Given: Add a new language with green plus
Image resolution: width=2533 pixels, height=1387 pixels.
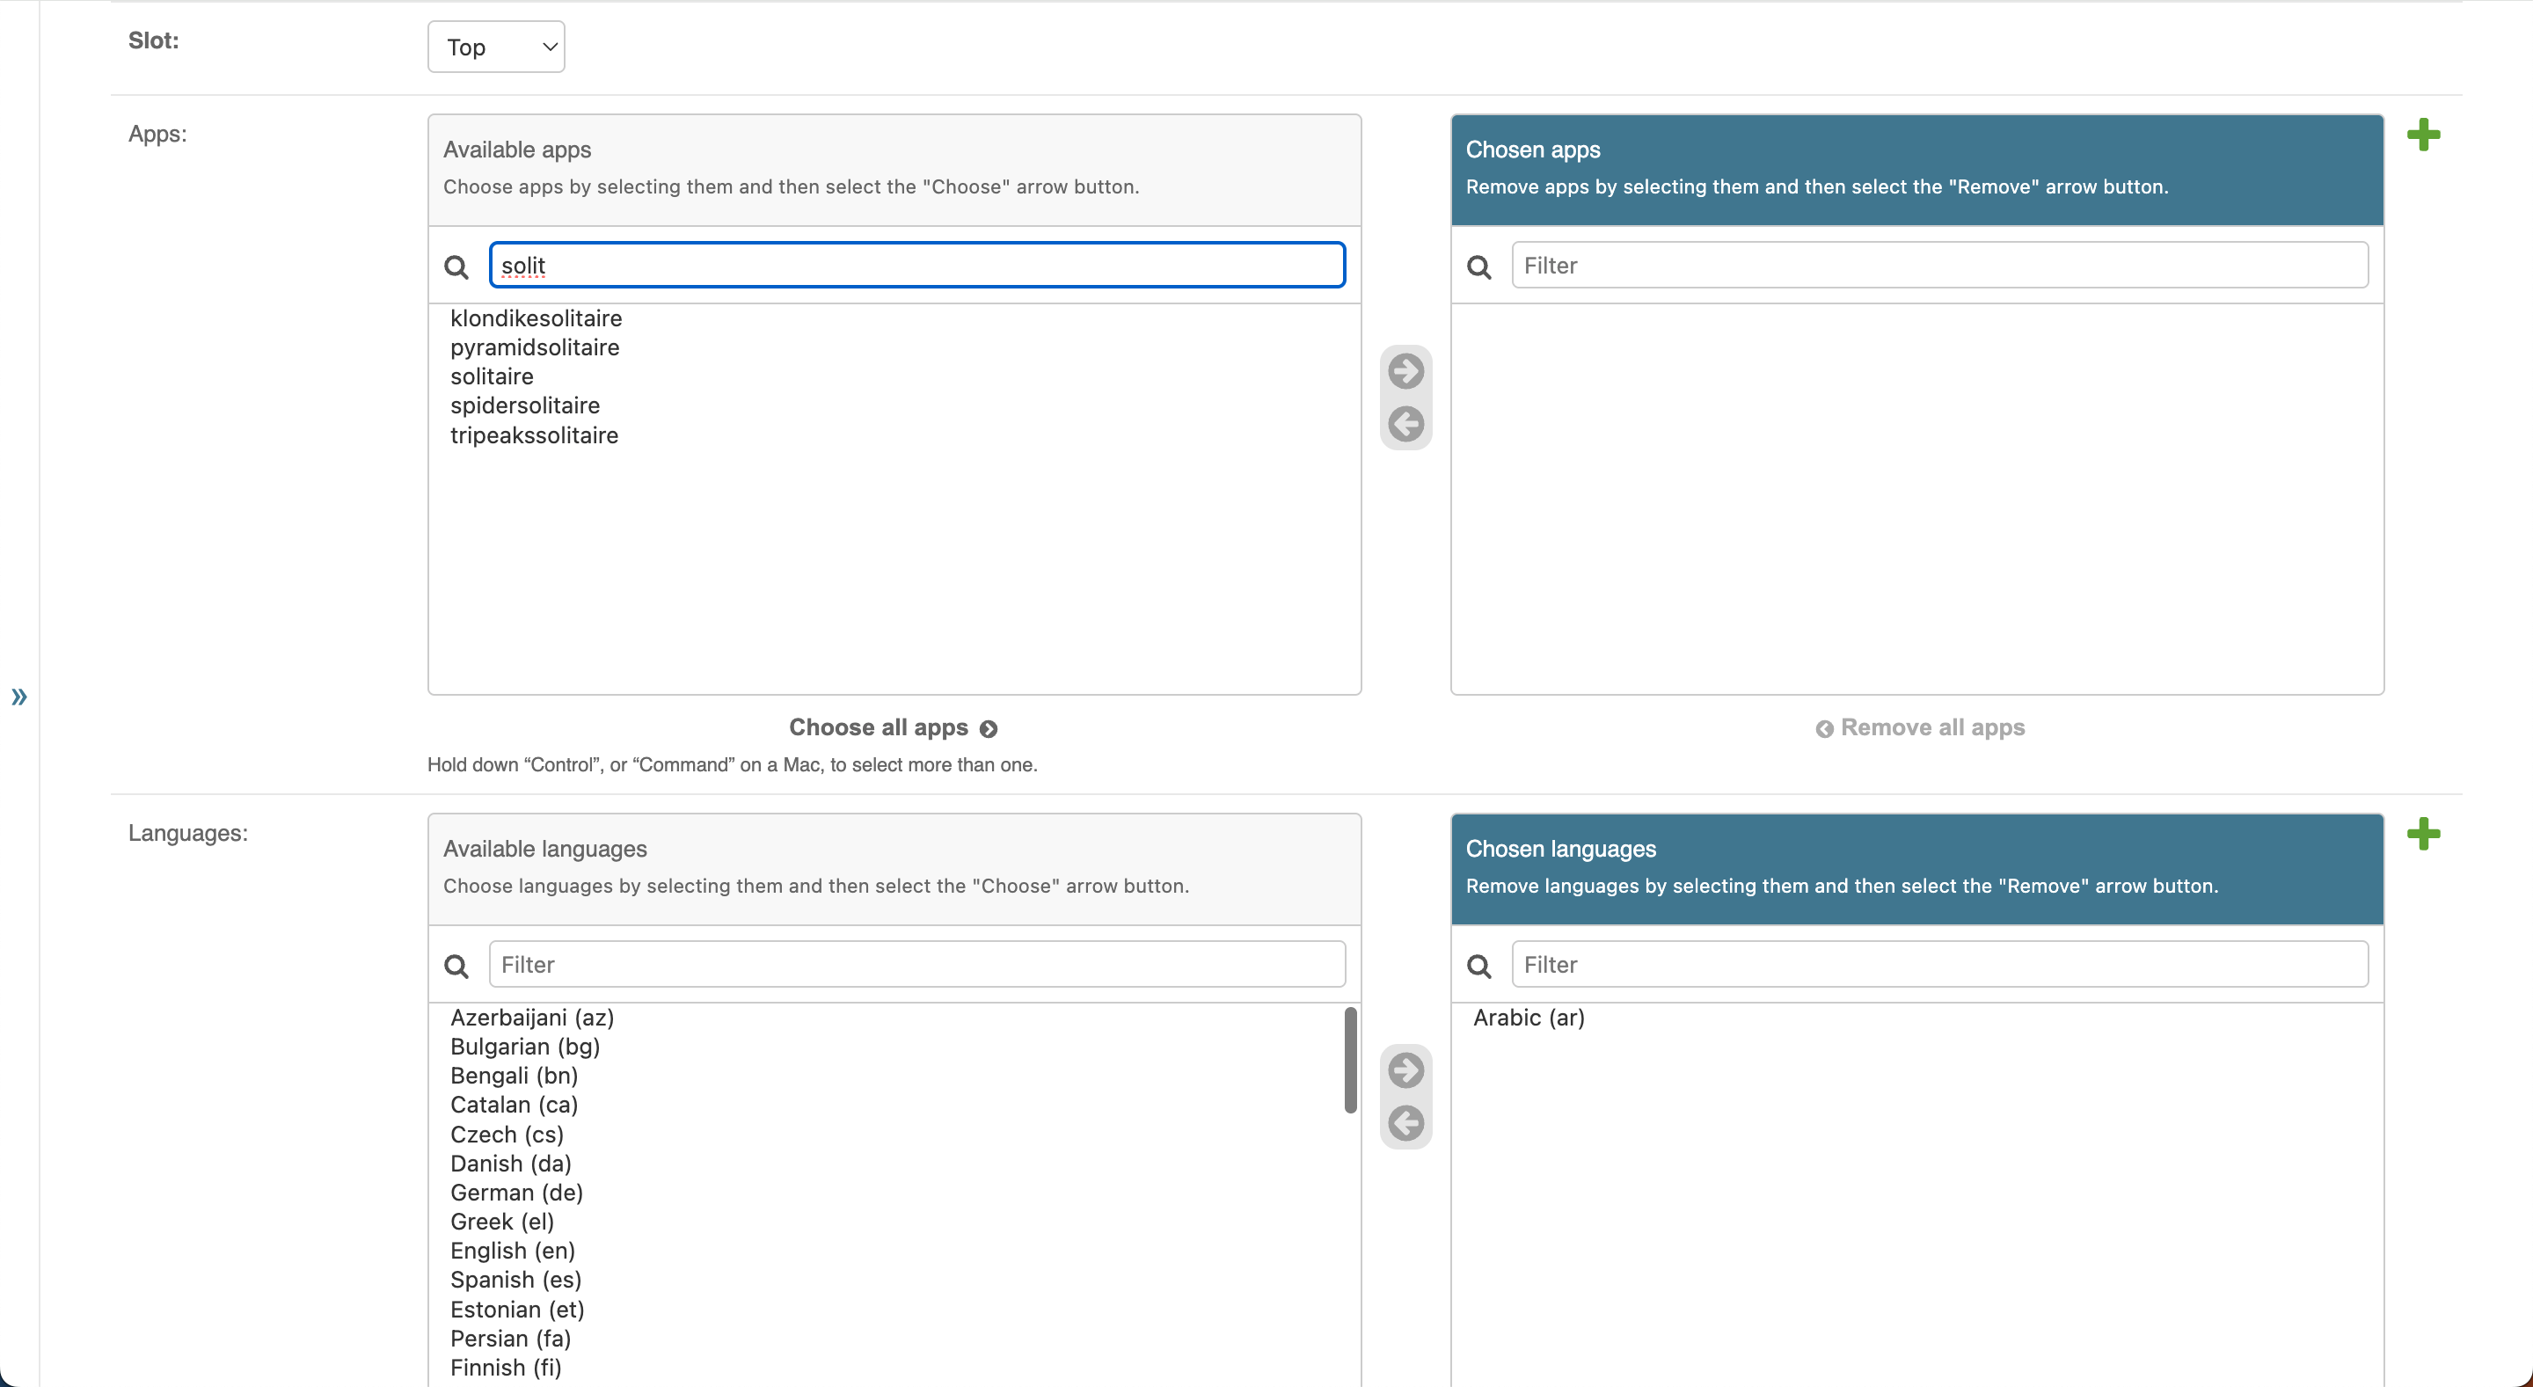Looking at the screenshot, I should tap(2423, 834).
